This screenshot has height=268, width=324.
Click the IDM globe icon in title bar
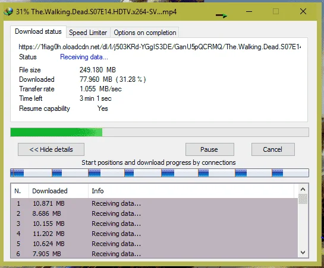click(8, 11)
